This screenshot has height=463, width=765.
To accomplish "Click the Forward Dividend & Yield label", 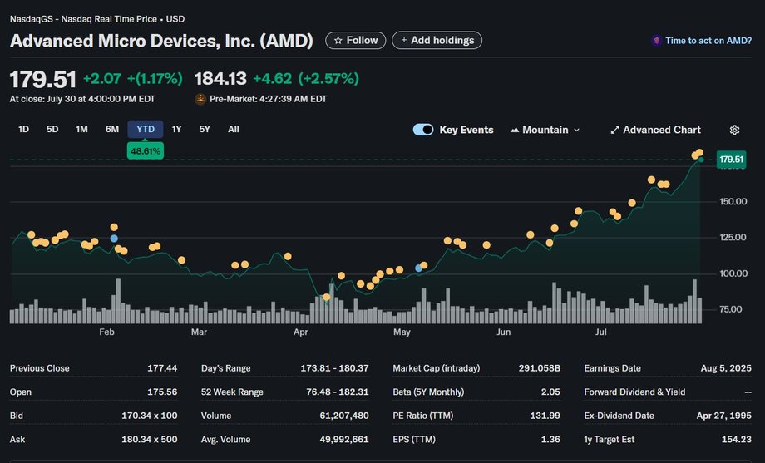I will pyautogui.click(x=634, y=392).
